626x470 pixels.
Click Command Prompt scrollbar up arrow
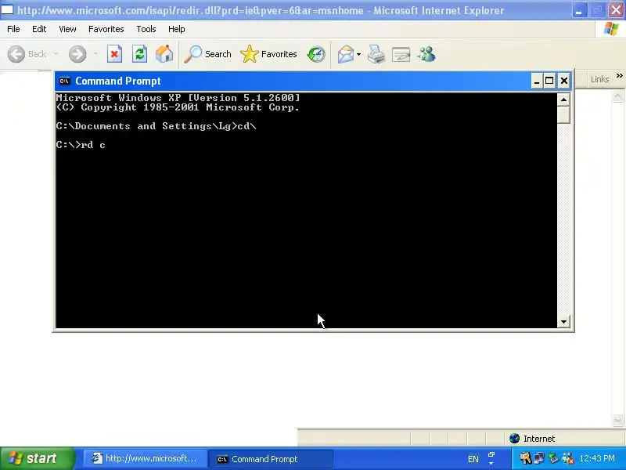[563, 99]
